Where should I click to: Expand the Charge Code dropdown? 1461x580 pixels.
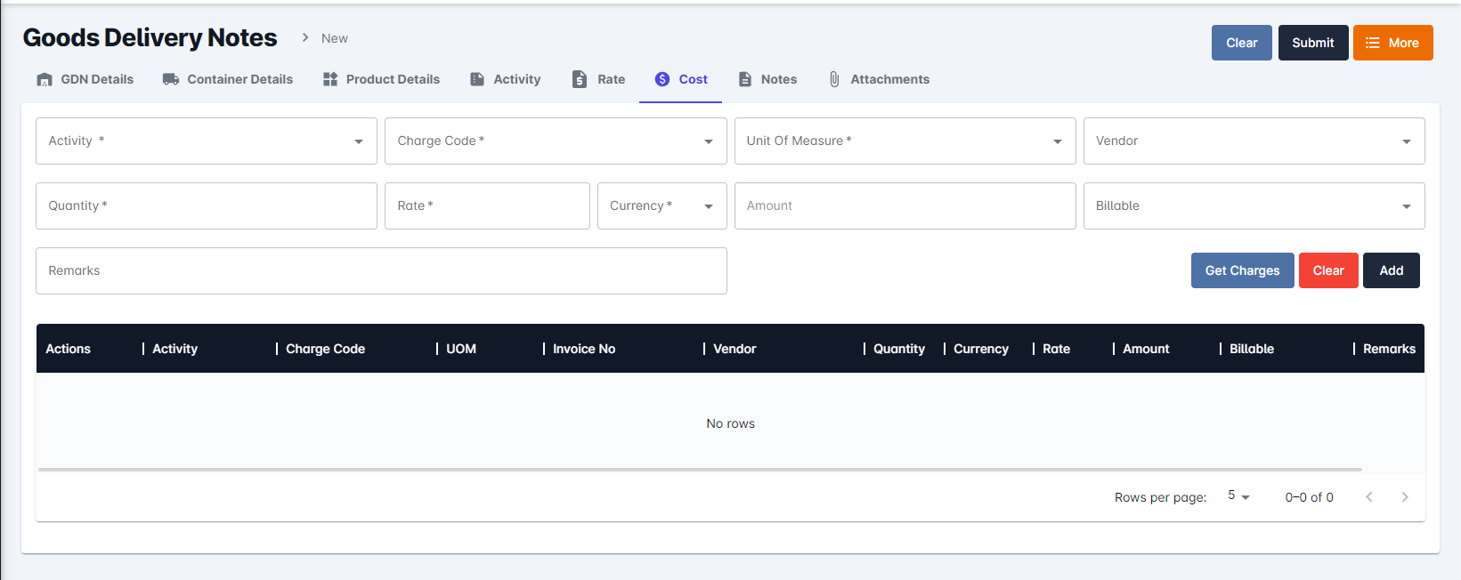(555, 141)
